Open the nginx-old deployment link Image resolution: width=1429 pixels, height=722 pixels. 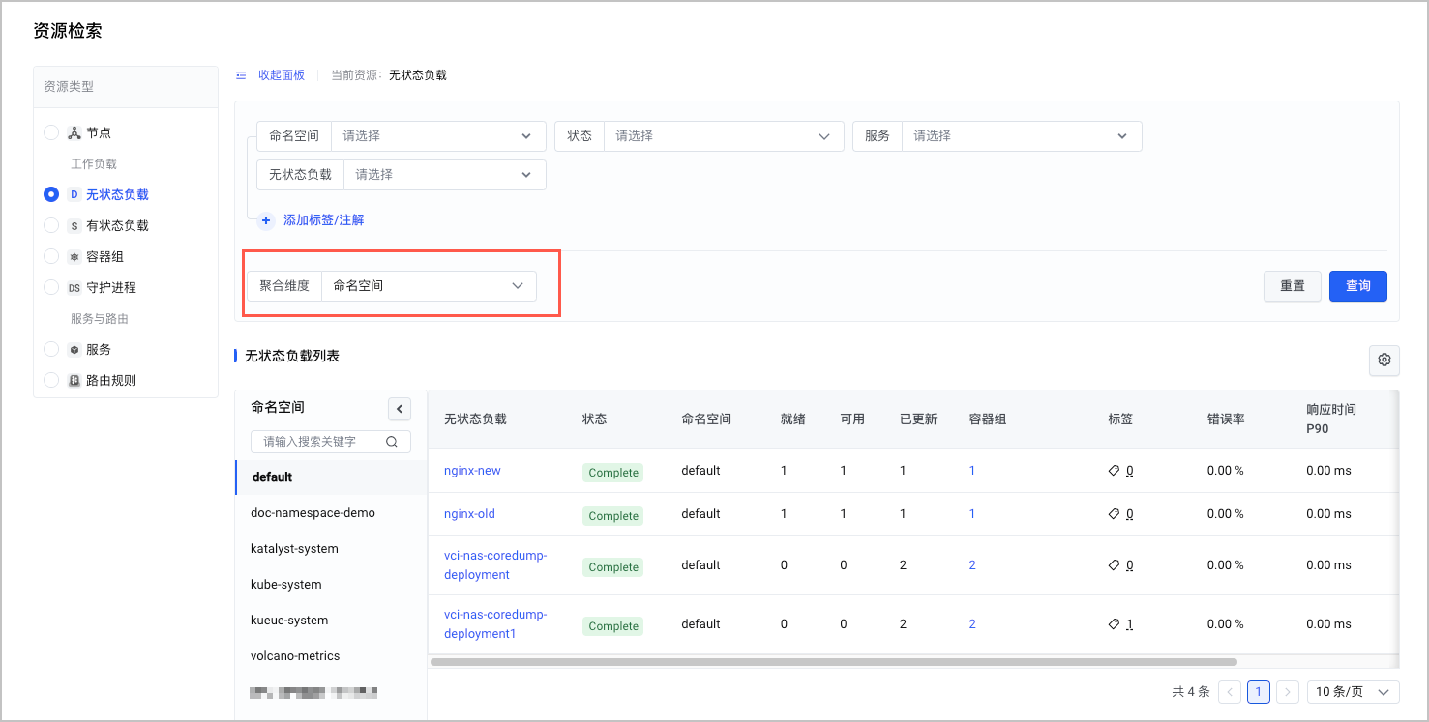469,514
